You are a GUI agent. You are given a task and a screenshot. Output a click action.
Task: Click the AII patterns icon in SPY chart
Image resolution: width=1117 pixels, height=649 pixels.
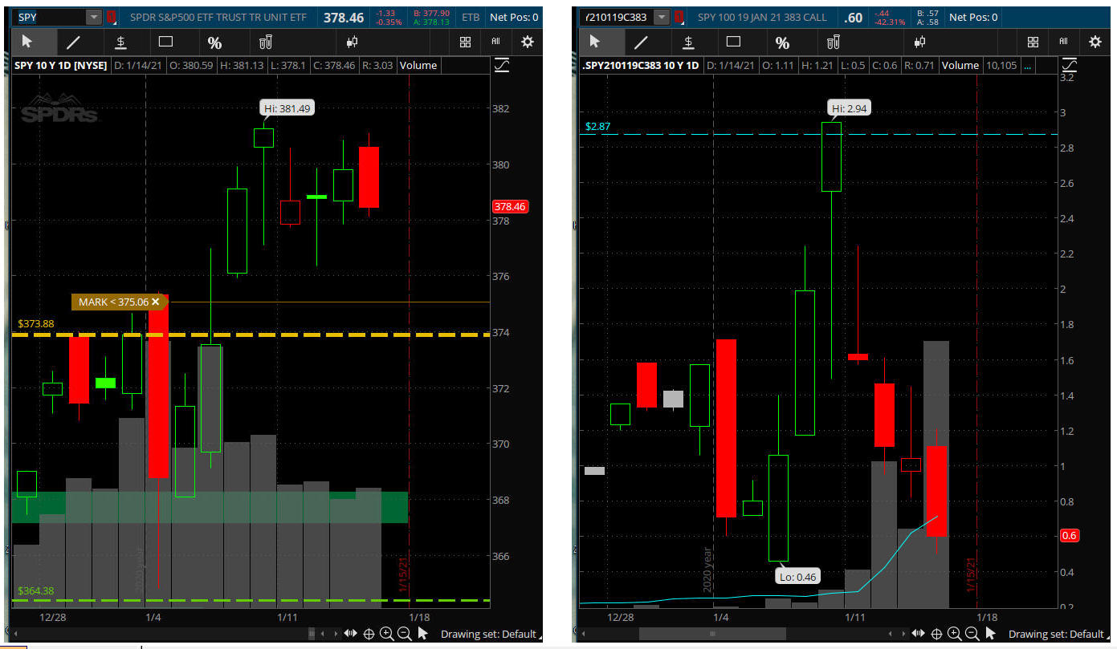495,42
